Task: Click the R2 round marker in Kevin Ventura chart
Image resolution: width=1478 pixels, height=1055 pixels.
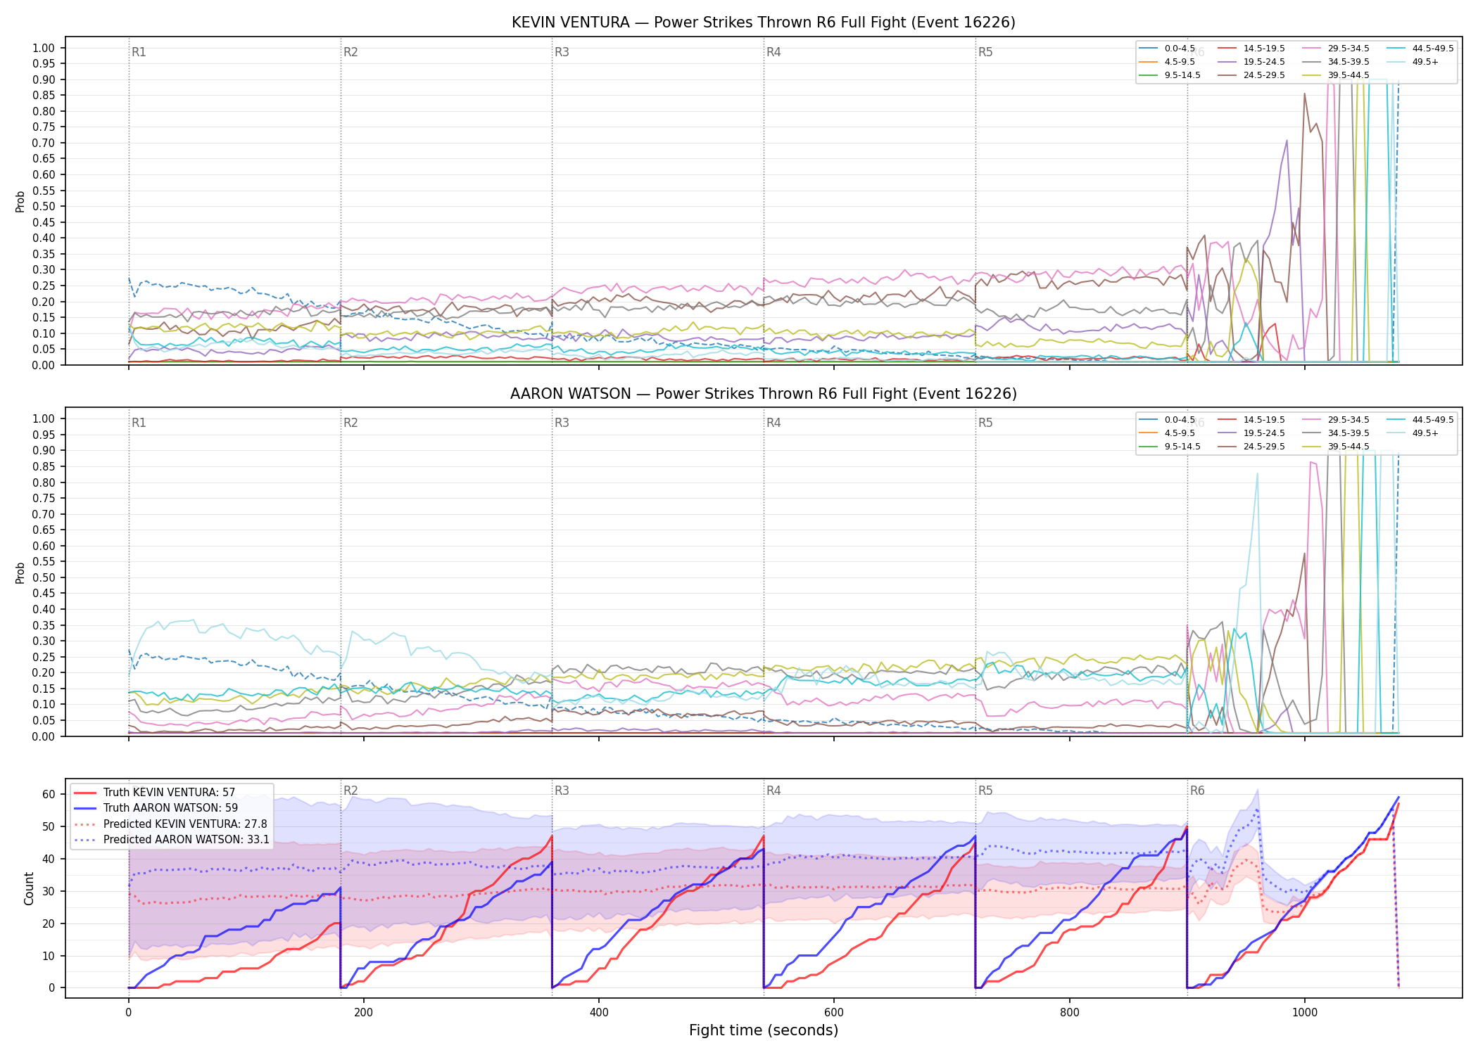Action: tap(350, 52)
